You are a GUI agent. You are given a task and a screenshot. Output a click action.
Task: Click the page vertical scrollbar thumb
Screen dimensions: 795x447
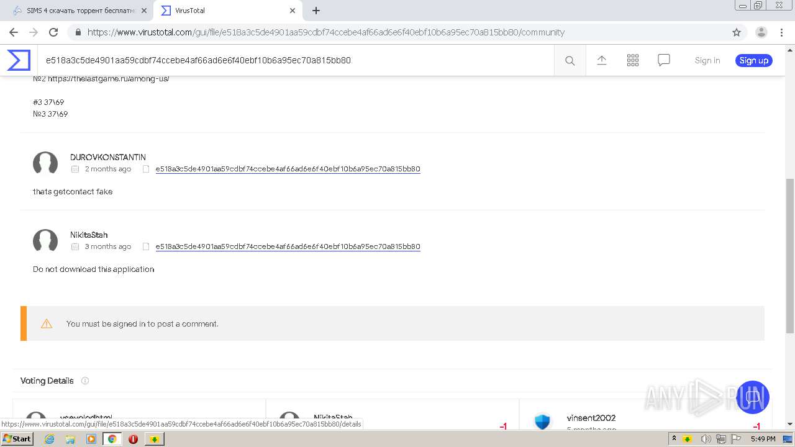click(790, 258)
